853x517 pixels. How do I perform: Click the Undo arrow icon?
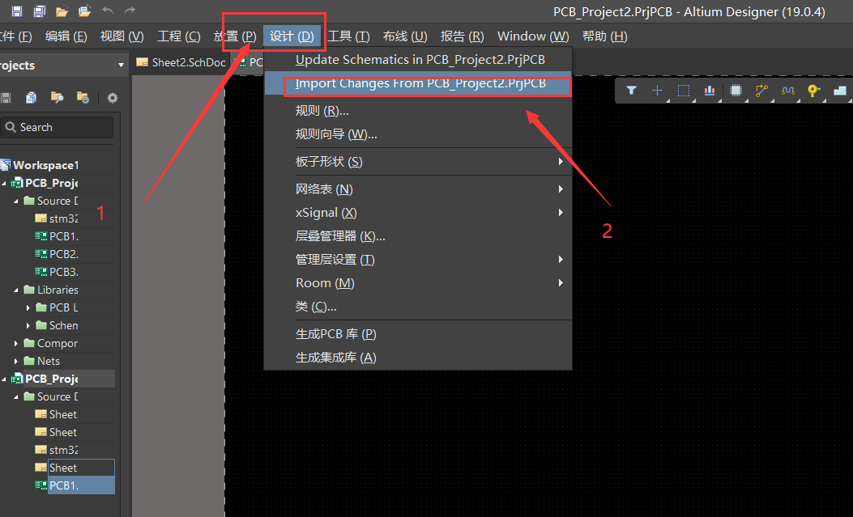tap(108, 11)
